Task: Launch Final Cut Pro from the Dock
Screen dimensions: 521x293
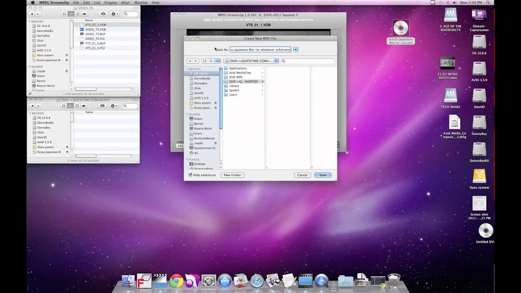Action: tap(160, 281)
